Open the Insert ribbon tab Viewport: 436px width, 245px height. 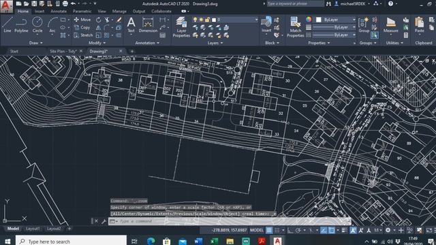(x=40, y=12)
